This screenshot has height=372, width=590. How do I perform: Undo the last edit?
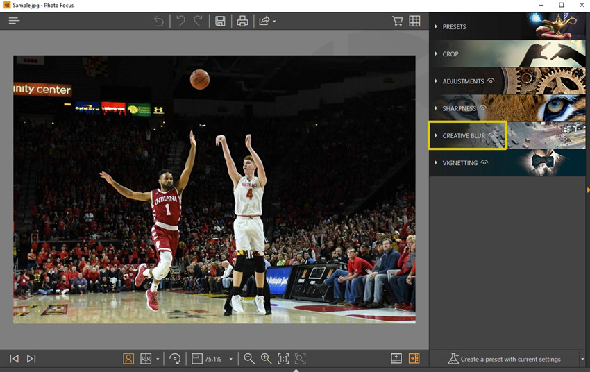[x=181, y=21]
